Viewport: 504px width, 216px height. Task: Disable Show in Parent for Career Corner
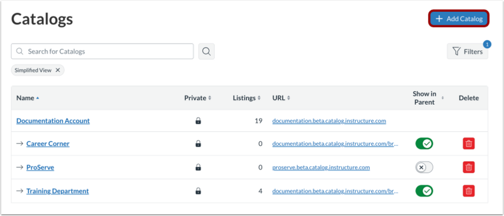424,144
